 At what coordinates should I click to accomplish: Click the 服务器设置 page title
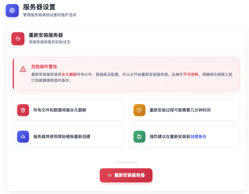(39, 7)
